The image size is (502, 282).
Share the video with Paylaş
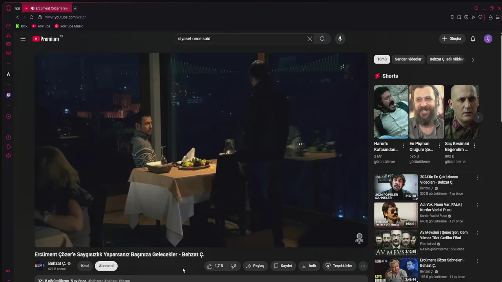click(x=255, y=266)
